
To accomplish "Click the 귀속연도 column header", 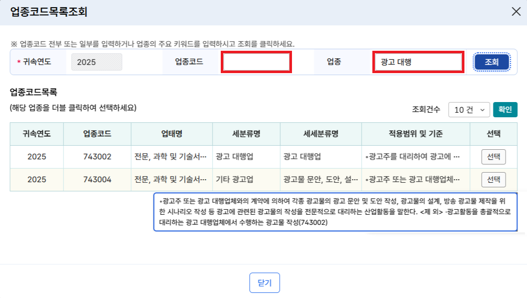I will [37, 134].
